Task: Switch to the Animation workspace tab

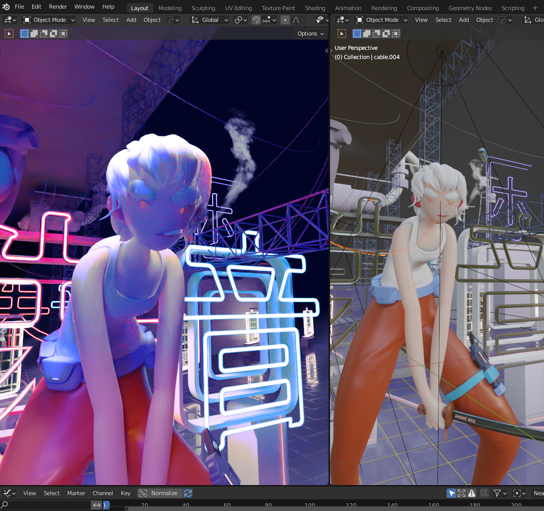Action: [x=348, y=8]
